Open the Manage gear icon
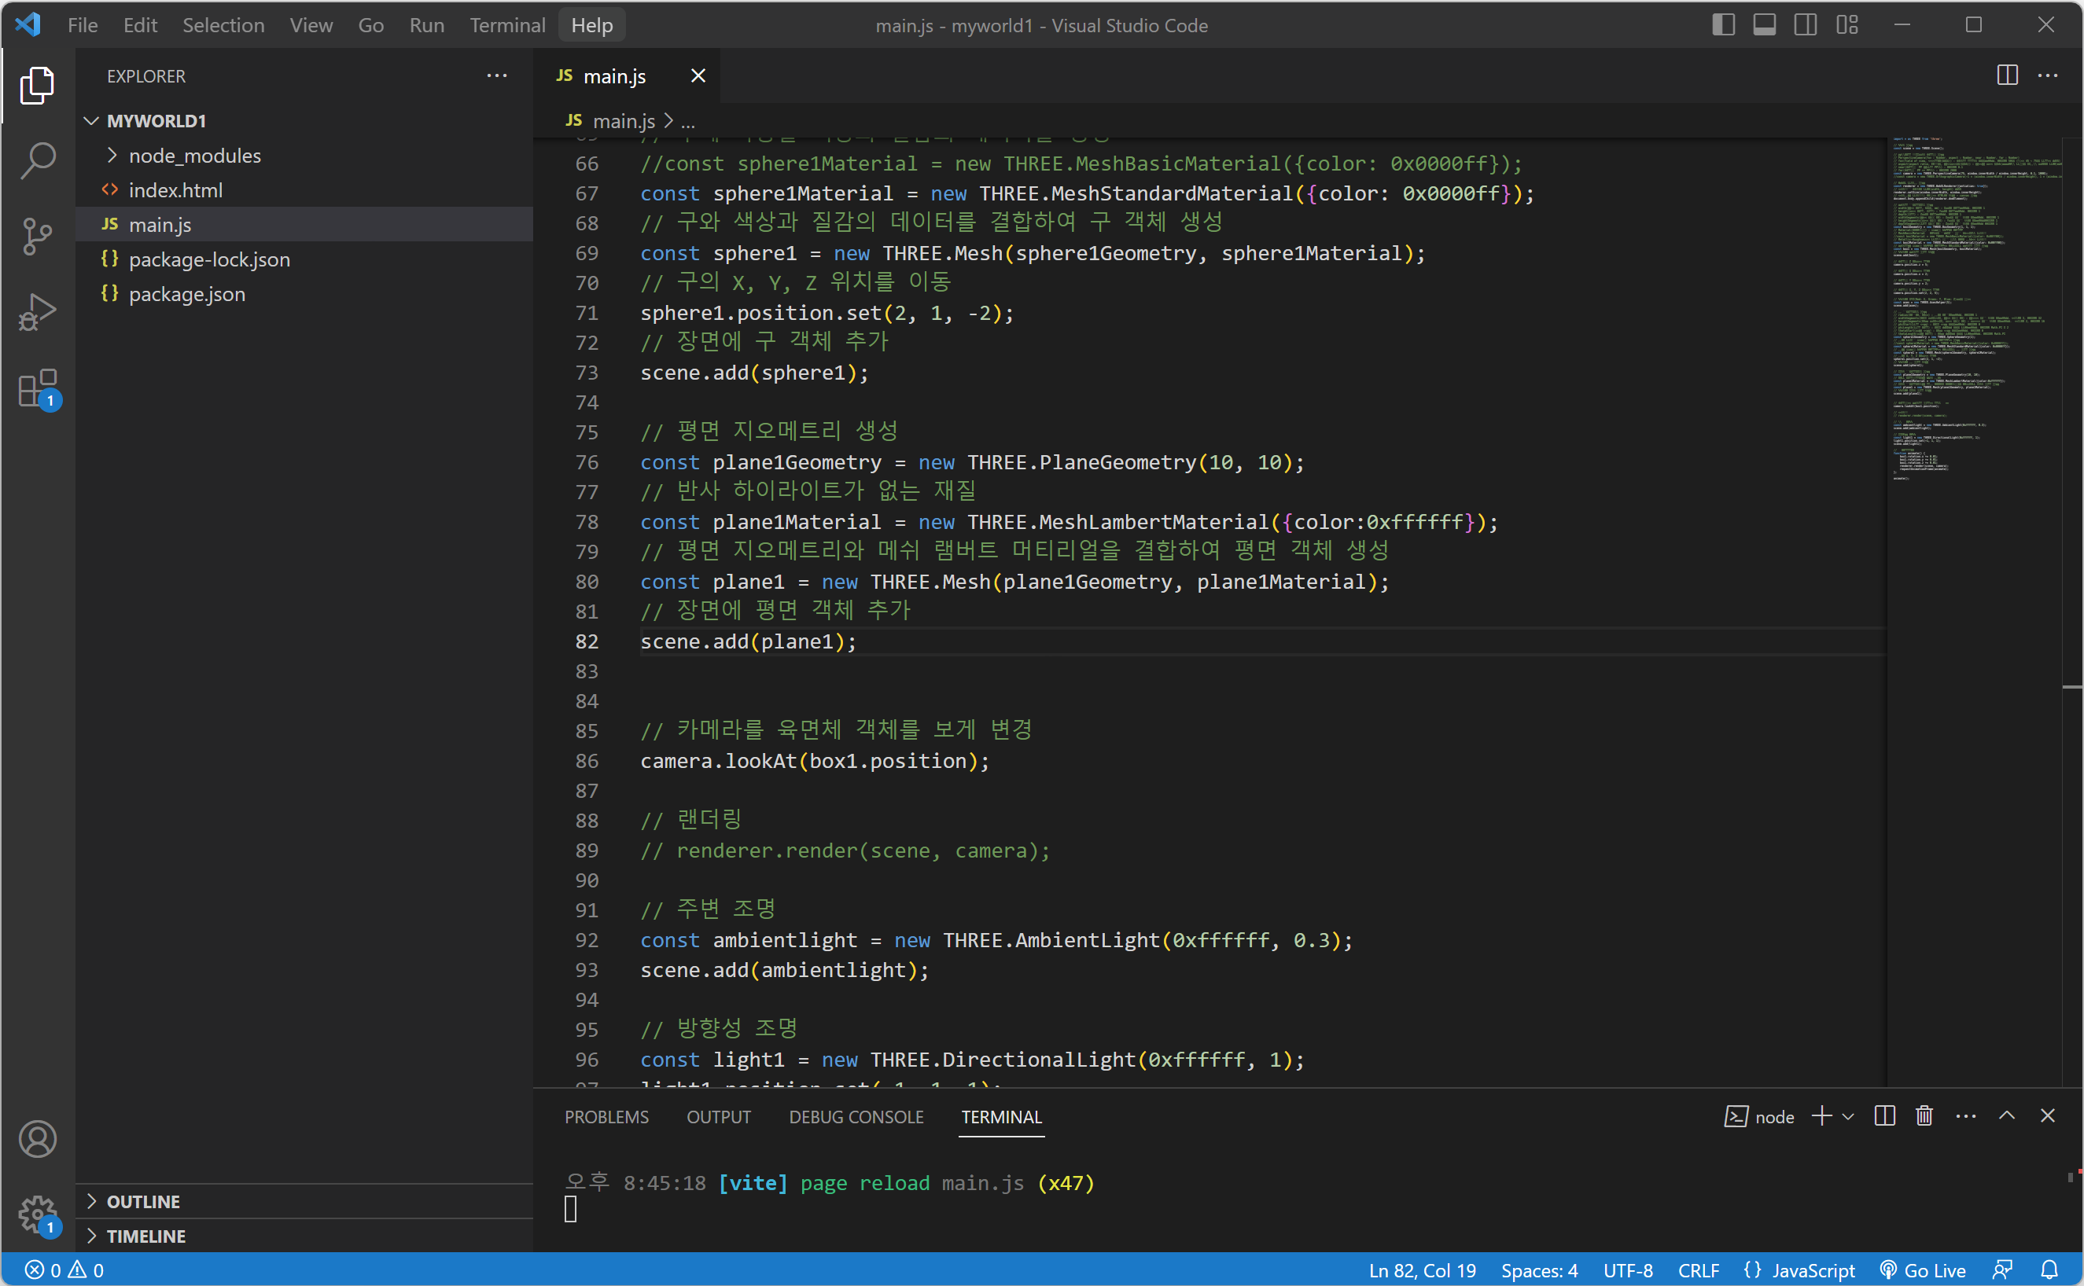Viewport: 2084px width, 1286px height. [38, 1214]
